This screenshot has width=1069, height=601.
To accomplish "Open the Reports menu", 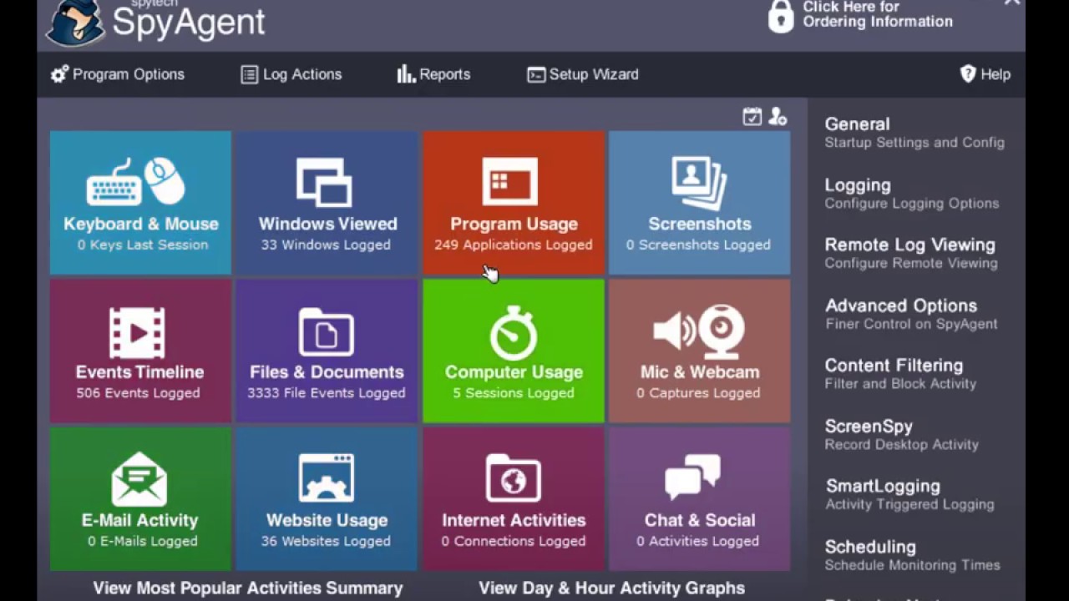I will click(434, 74).
